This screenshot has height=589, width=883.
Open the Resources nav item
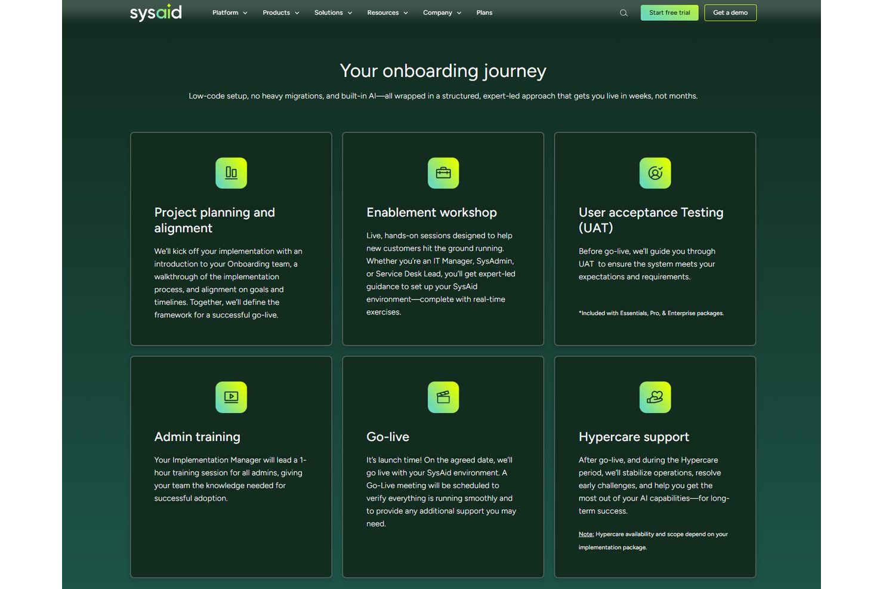383,13
